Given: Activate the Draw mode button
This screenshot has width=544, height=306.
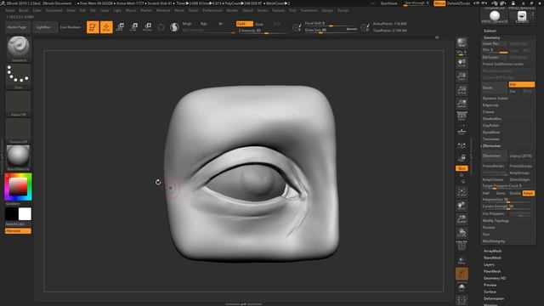Looking at the screenshot, I should pos(106,27).
